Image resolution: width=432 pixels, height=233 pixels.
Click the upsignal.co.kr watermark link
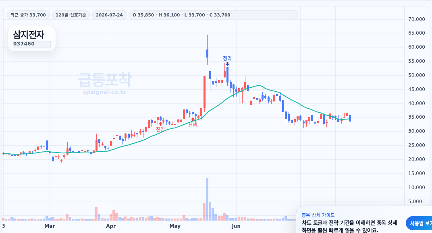tap(105, 92)
